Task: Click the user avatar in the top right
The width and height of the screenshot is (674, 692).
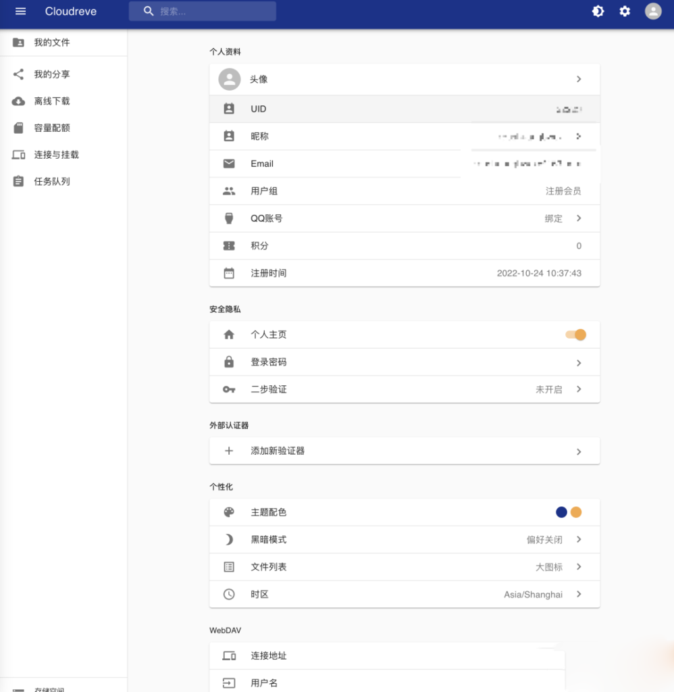Action: click(652, 11)
